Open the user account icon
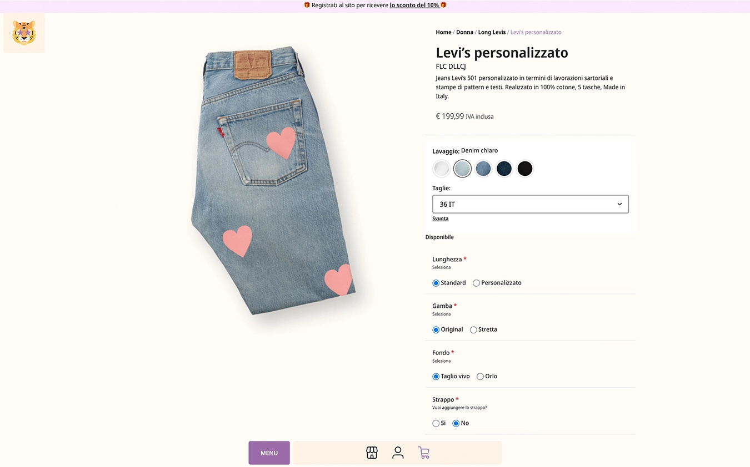Image resolution: width=750 pixels, height=467 pixels. pyautogui.click(x=398, y=453)
